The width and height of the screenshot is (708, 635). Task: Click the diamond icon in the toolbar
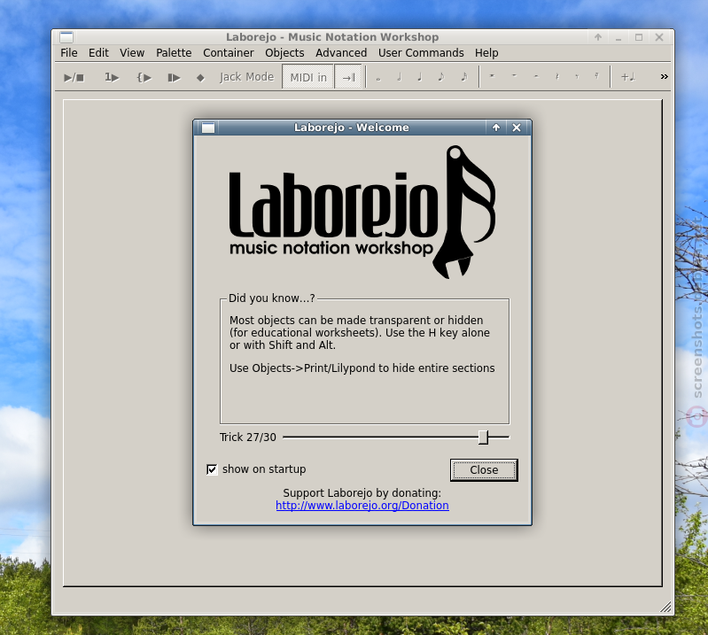point(200,78)
